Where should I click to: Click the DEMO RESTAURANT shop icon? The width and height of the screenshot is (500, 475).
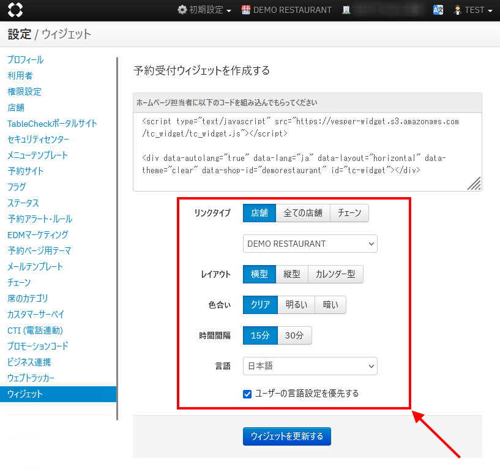pyautogui.click(x=246, y=10)
